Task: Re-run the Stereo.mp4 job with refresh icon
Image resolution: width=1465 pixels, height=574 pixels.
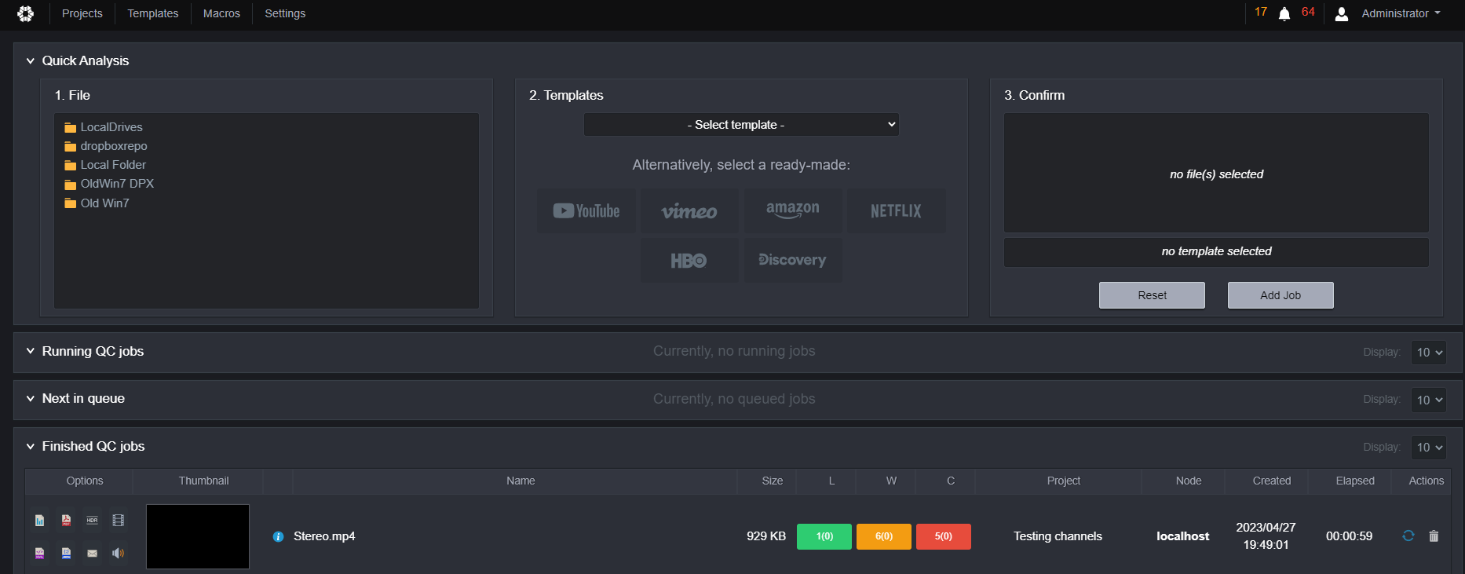Action: (x=1408, y=536)
